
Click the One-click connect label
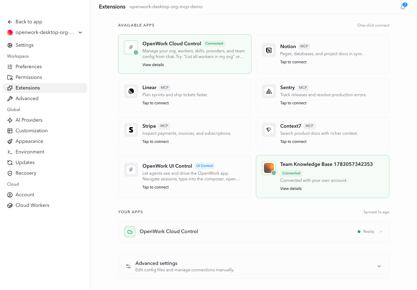point(374,25)
